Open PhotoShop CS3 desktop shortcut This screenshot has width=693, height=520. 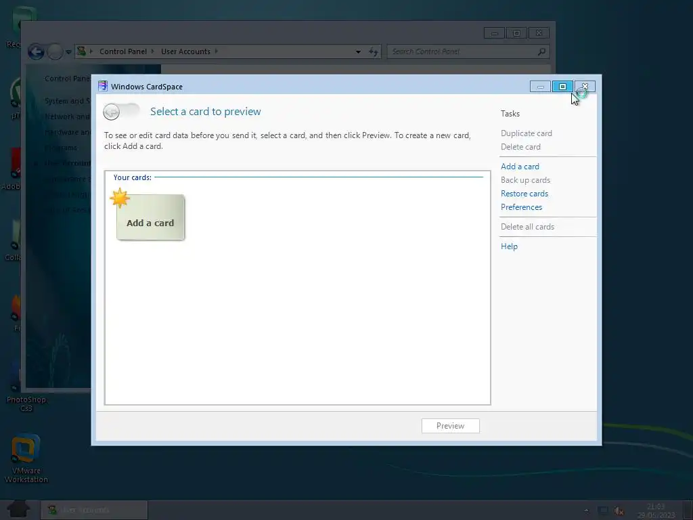point(26,404)
